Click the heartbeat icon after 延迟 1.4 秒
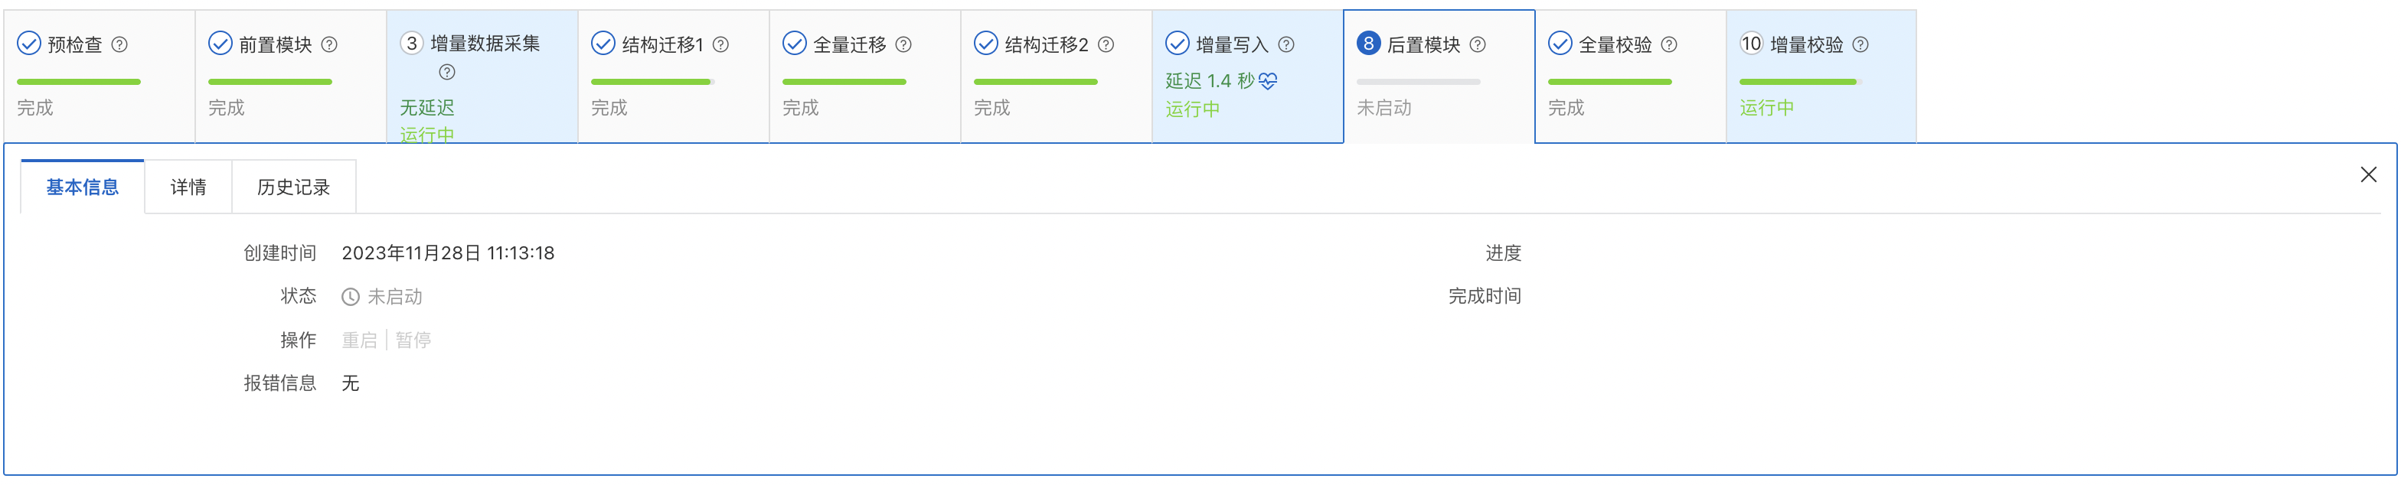This screenshot has height=485, width=2401. pos(1268,81)
